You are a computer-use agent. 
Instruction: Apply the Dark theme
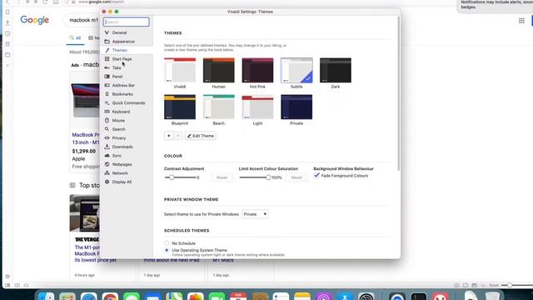(x=336, y=70)
